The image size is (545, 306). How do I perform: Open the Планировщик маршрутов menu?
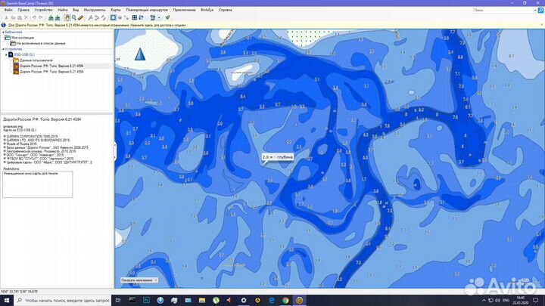point(147,10)
